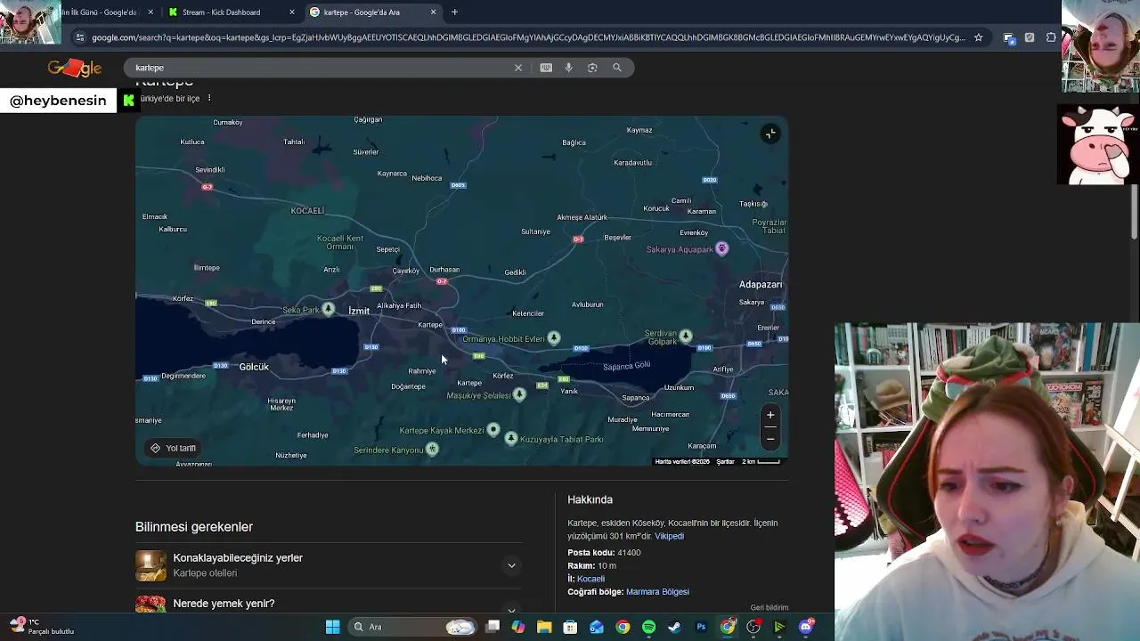Screen dimensions: 1140x641
Task: Select Seka Park marker on map
Action: coord(329,309)
